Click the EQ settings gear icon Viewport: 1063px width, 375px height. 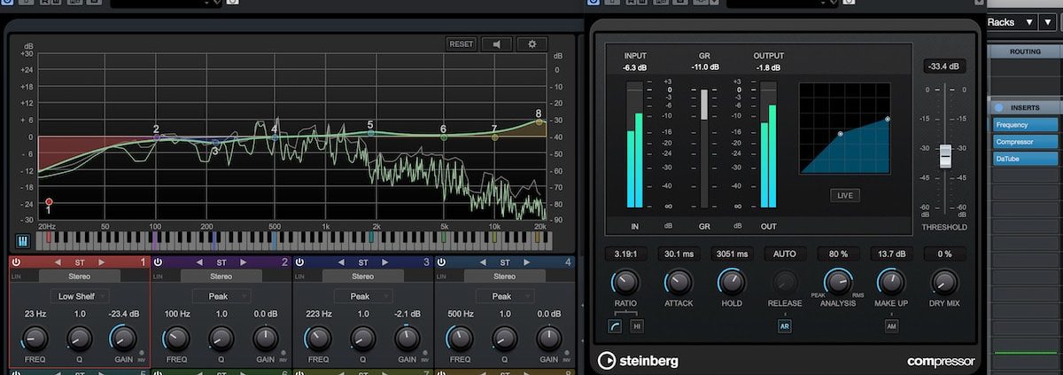[x=531, y=43]
